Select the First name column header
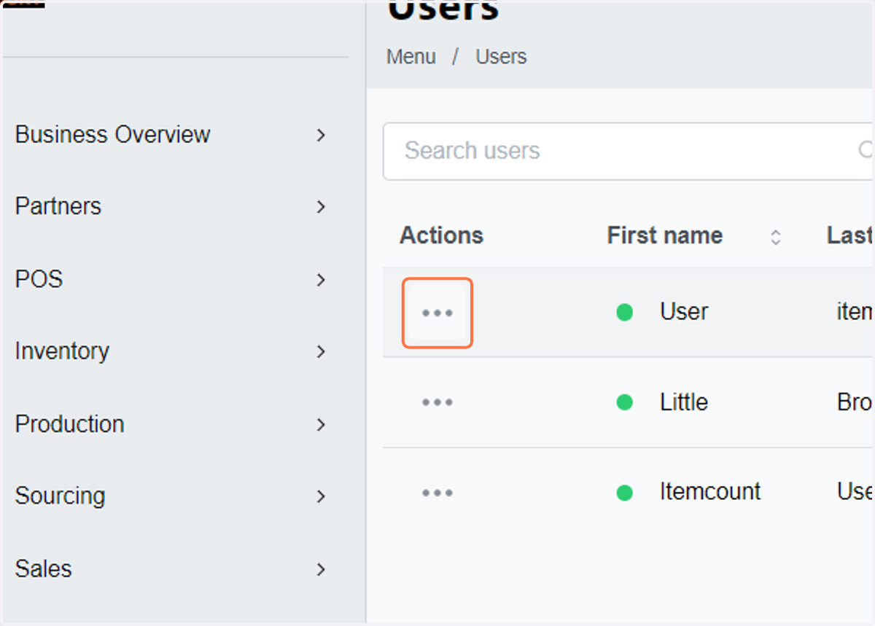This screenshot has height=626, width=875. [x=665, y=235]
